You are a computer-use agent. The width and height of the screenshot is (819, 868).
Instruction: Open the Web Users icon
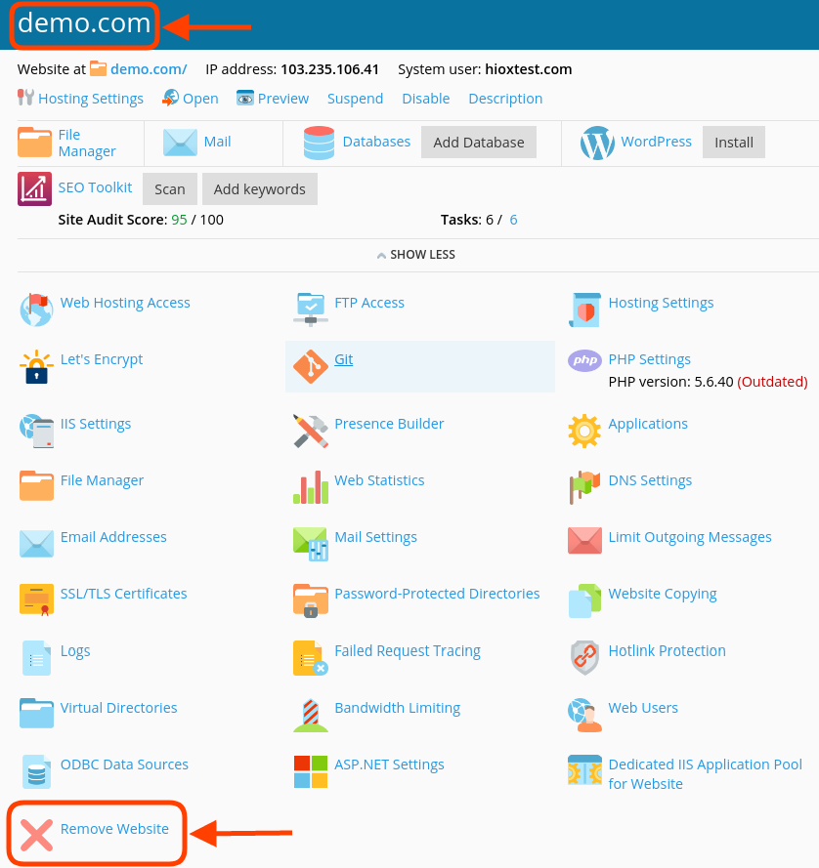click(x=584, y=715)
